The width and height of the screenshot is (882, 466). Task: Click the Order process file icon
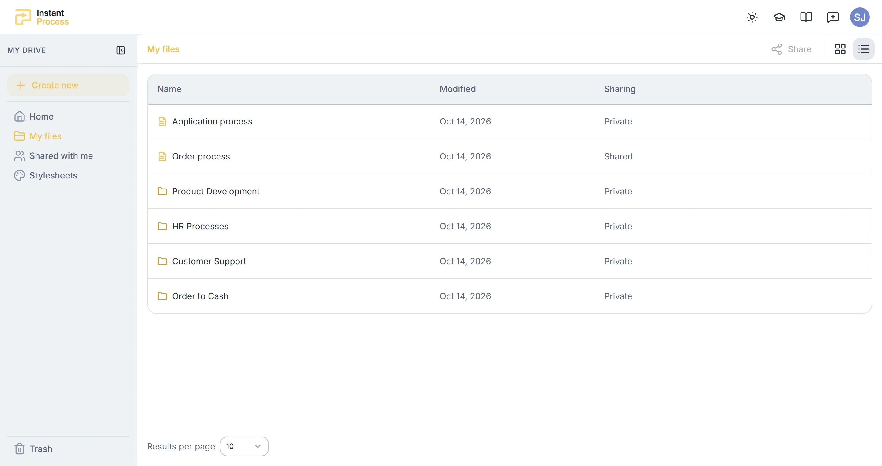point(162,157)
